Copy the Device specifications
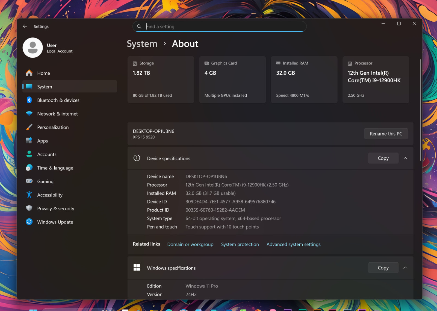 coord(383,158)
